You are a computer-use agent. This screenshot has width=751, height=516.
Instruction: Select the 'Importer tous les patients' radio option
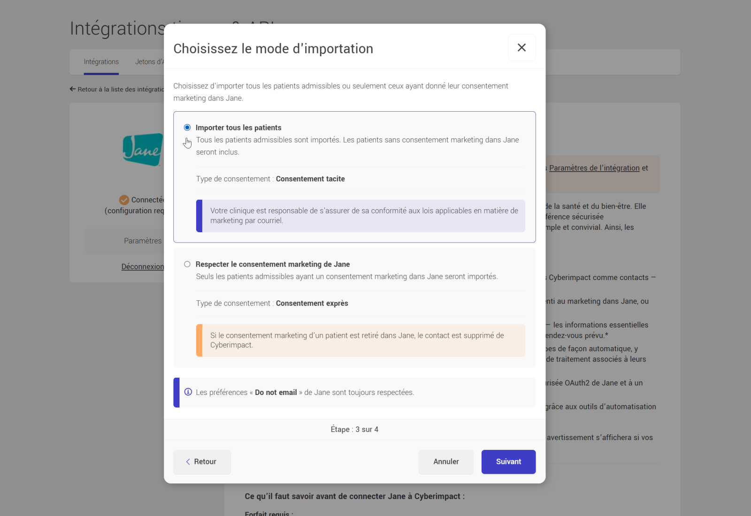point(187,128)
